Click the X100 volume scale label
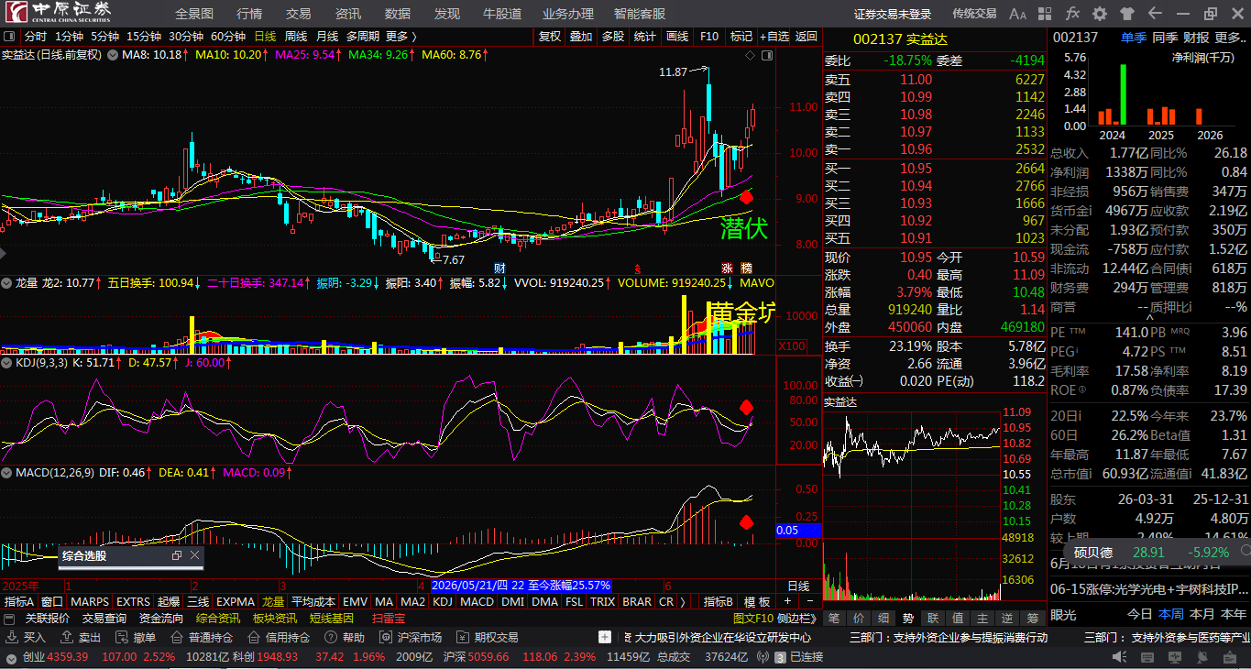1251x669 pixels. pos(791,346)
